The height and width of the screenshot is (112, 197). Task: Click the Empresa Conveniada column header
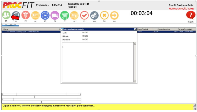(x=185, y=29)
